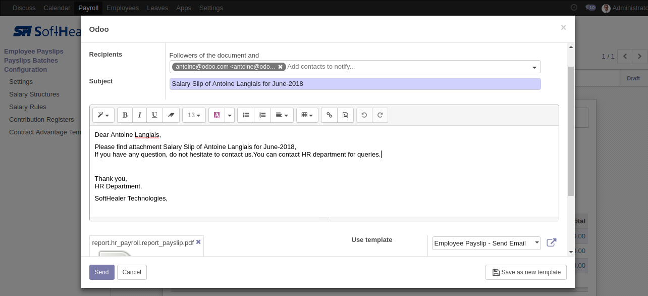648x296 pixels.
Task: Open Employee Payslip - Send Email template dropdown
Action: tap(486, 243)
